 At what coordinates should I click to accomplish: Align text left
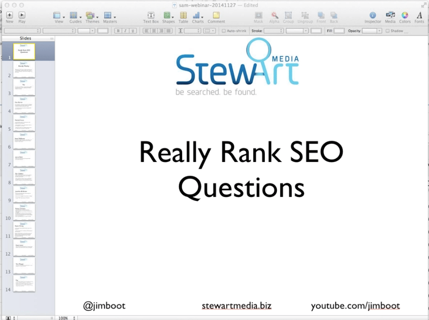click(x=146, y=31)
